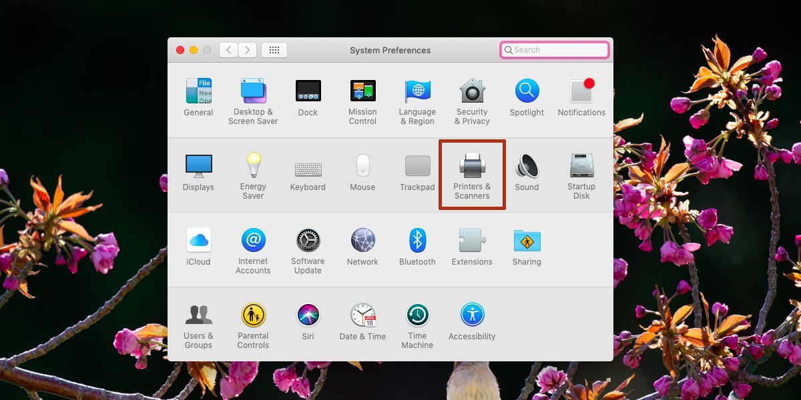Open Time Machine pane
801x400 pixels.
tap(417, 325)
